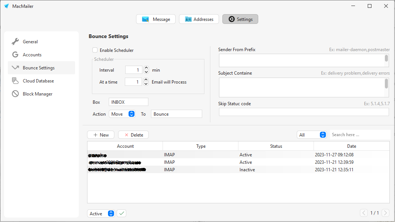The width and height of the screenshot is (395, 222).
Task: Click the checkmark apply icon near Active
Action: (121, 213)
